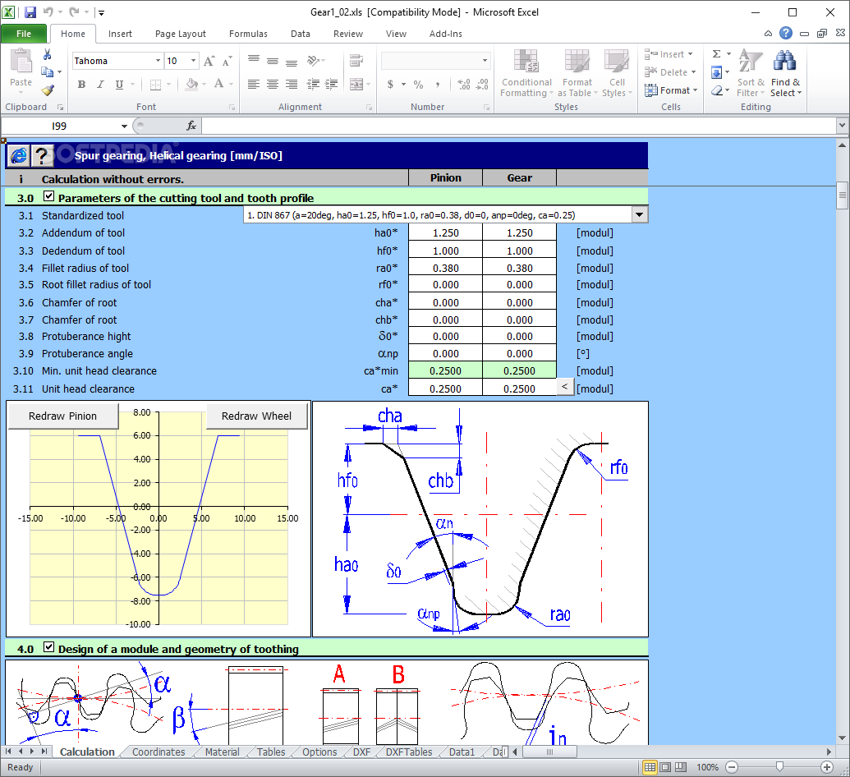This screenshot has height=777, width=850.
Task: Click the Increase Decimal icon
Action: 463,84
